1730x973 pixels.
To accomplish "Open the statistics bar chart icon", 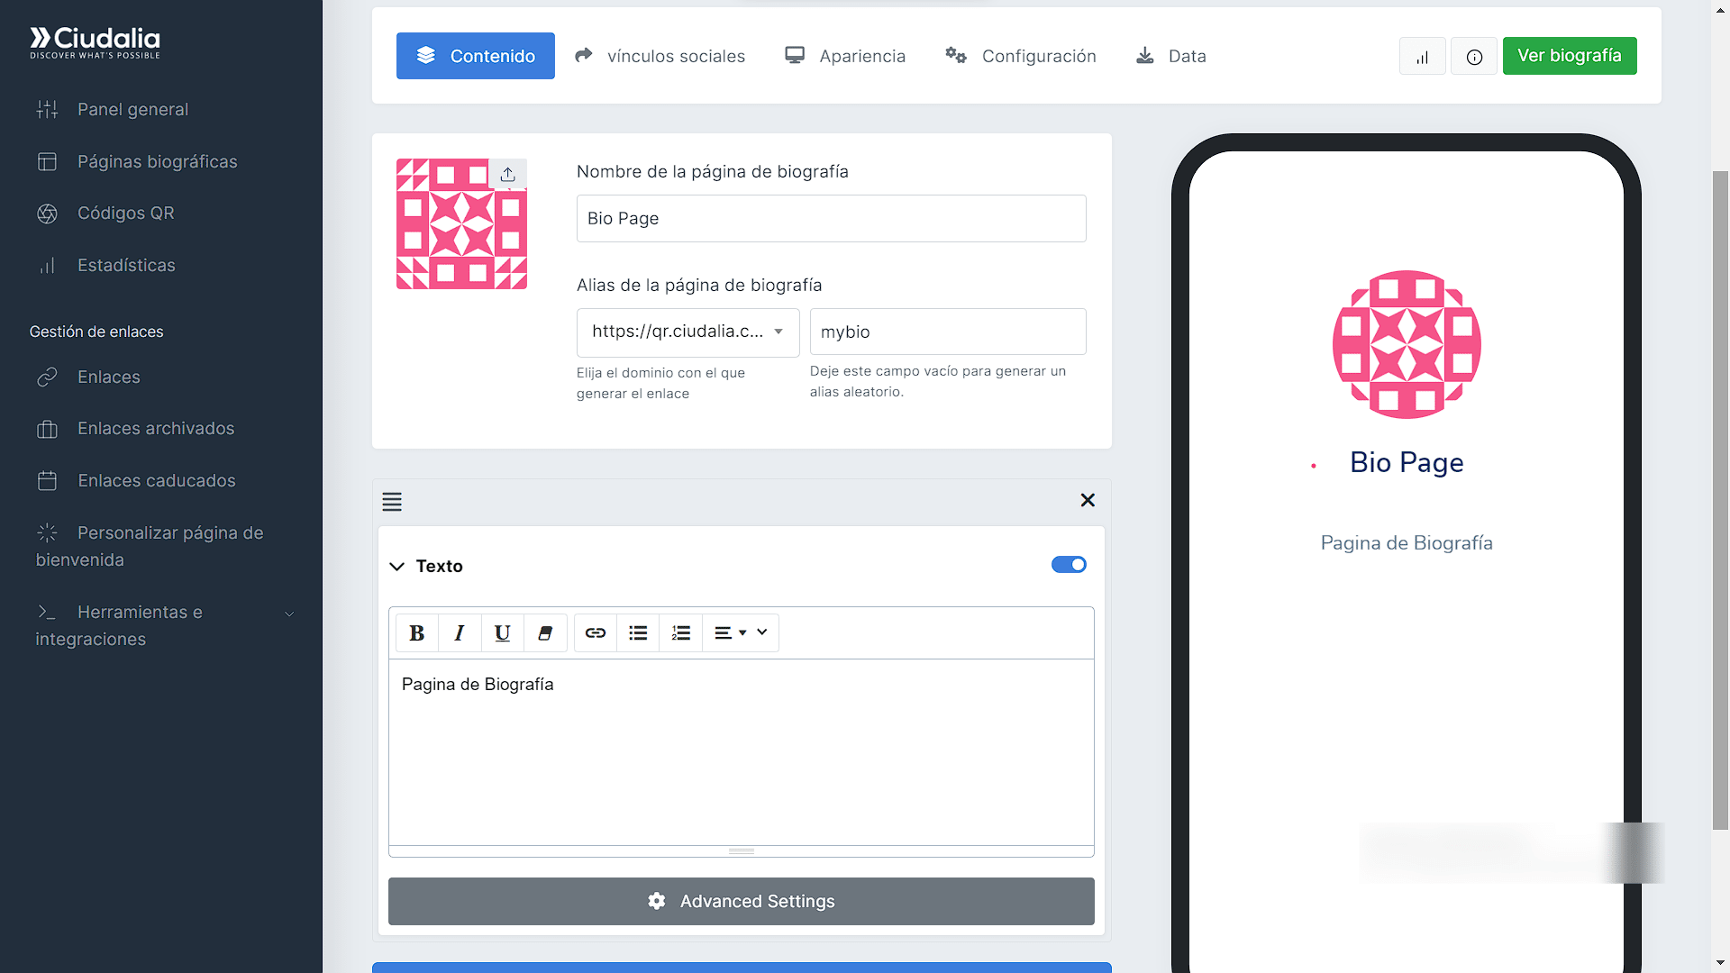I will [1422, 56].
